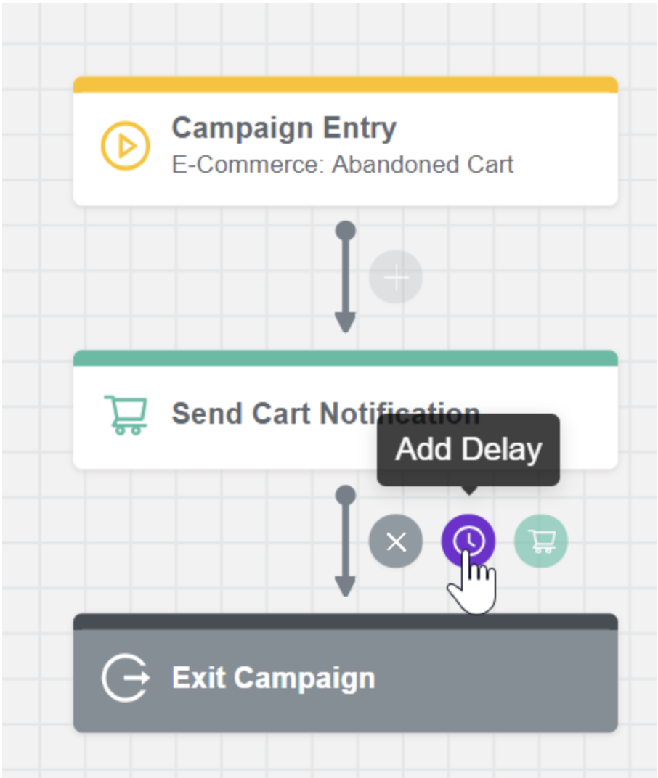Screen dimensions: 658x778
Task: Close the step options with the X button
Action: 396,541
